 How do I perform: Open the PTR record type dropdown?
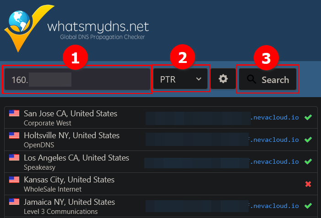(180, 79)
